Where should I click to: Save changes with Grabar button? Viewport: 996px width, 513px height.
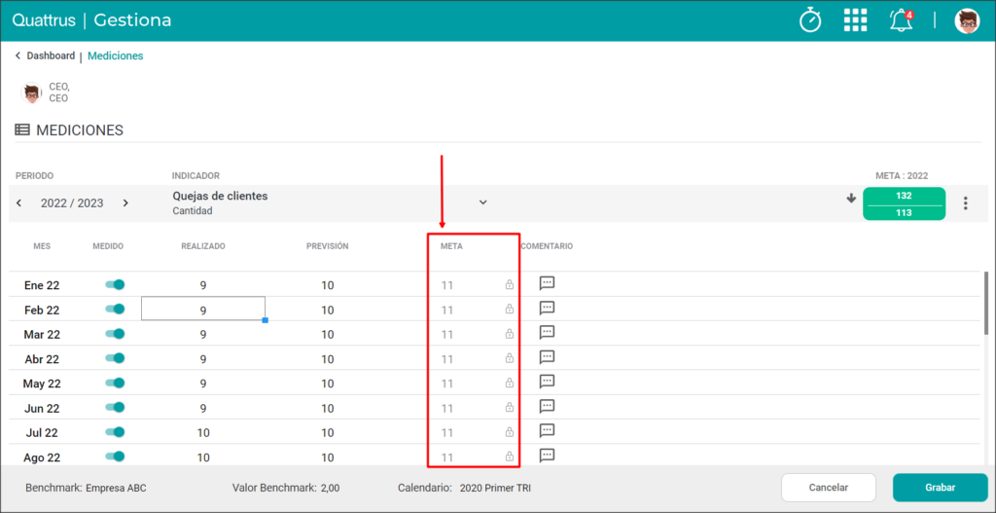[x=941, y=488]
